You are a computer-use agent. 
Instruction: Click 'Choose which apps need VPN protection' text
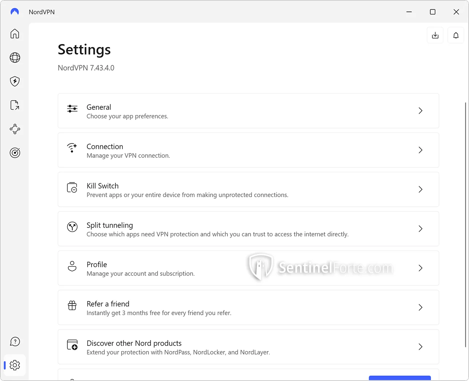click(143, 234)
